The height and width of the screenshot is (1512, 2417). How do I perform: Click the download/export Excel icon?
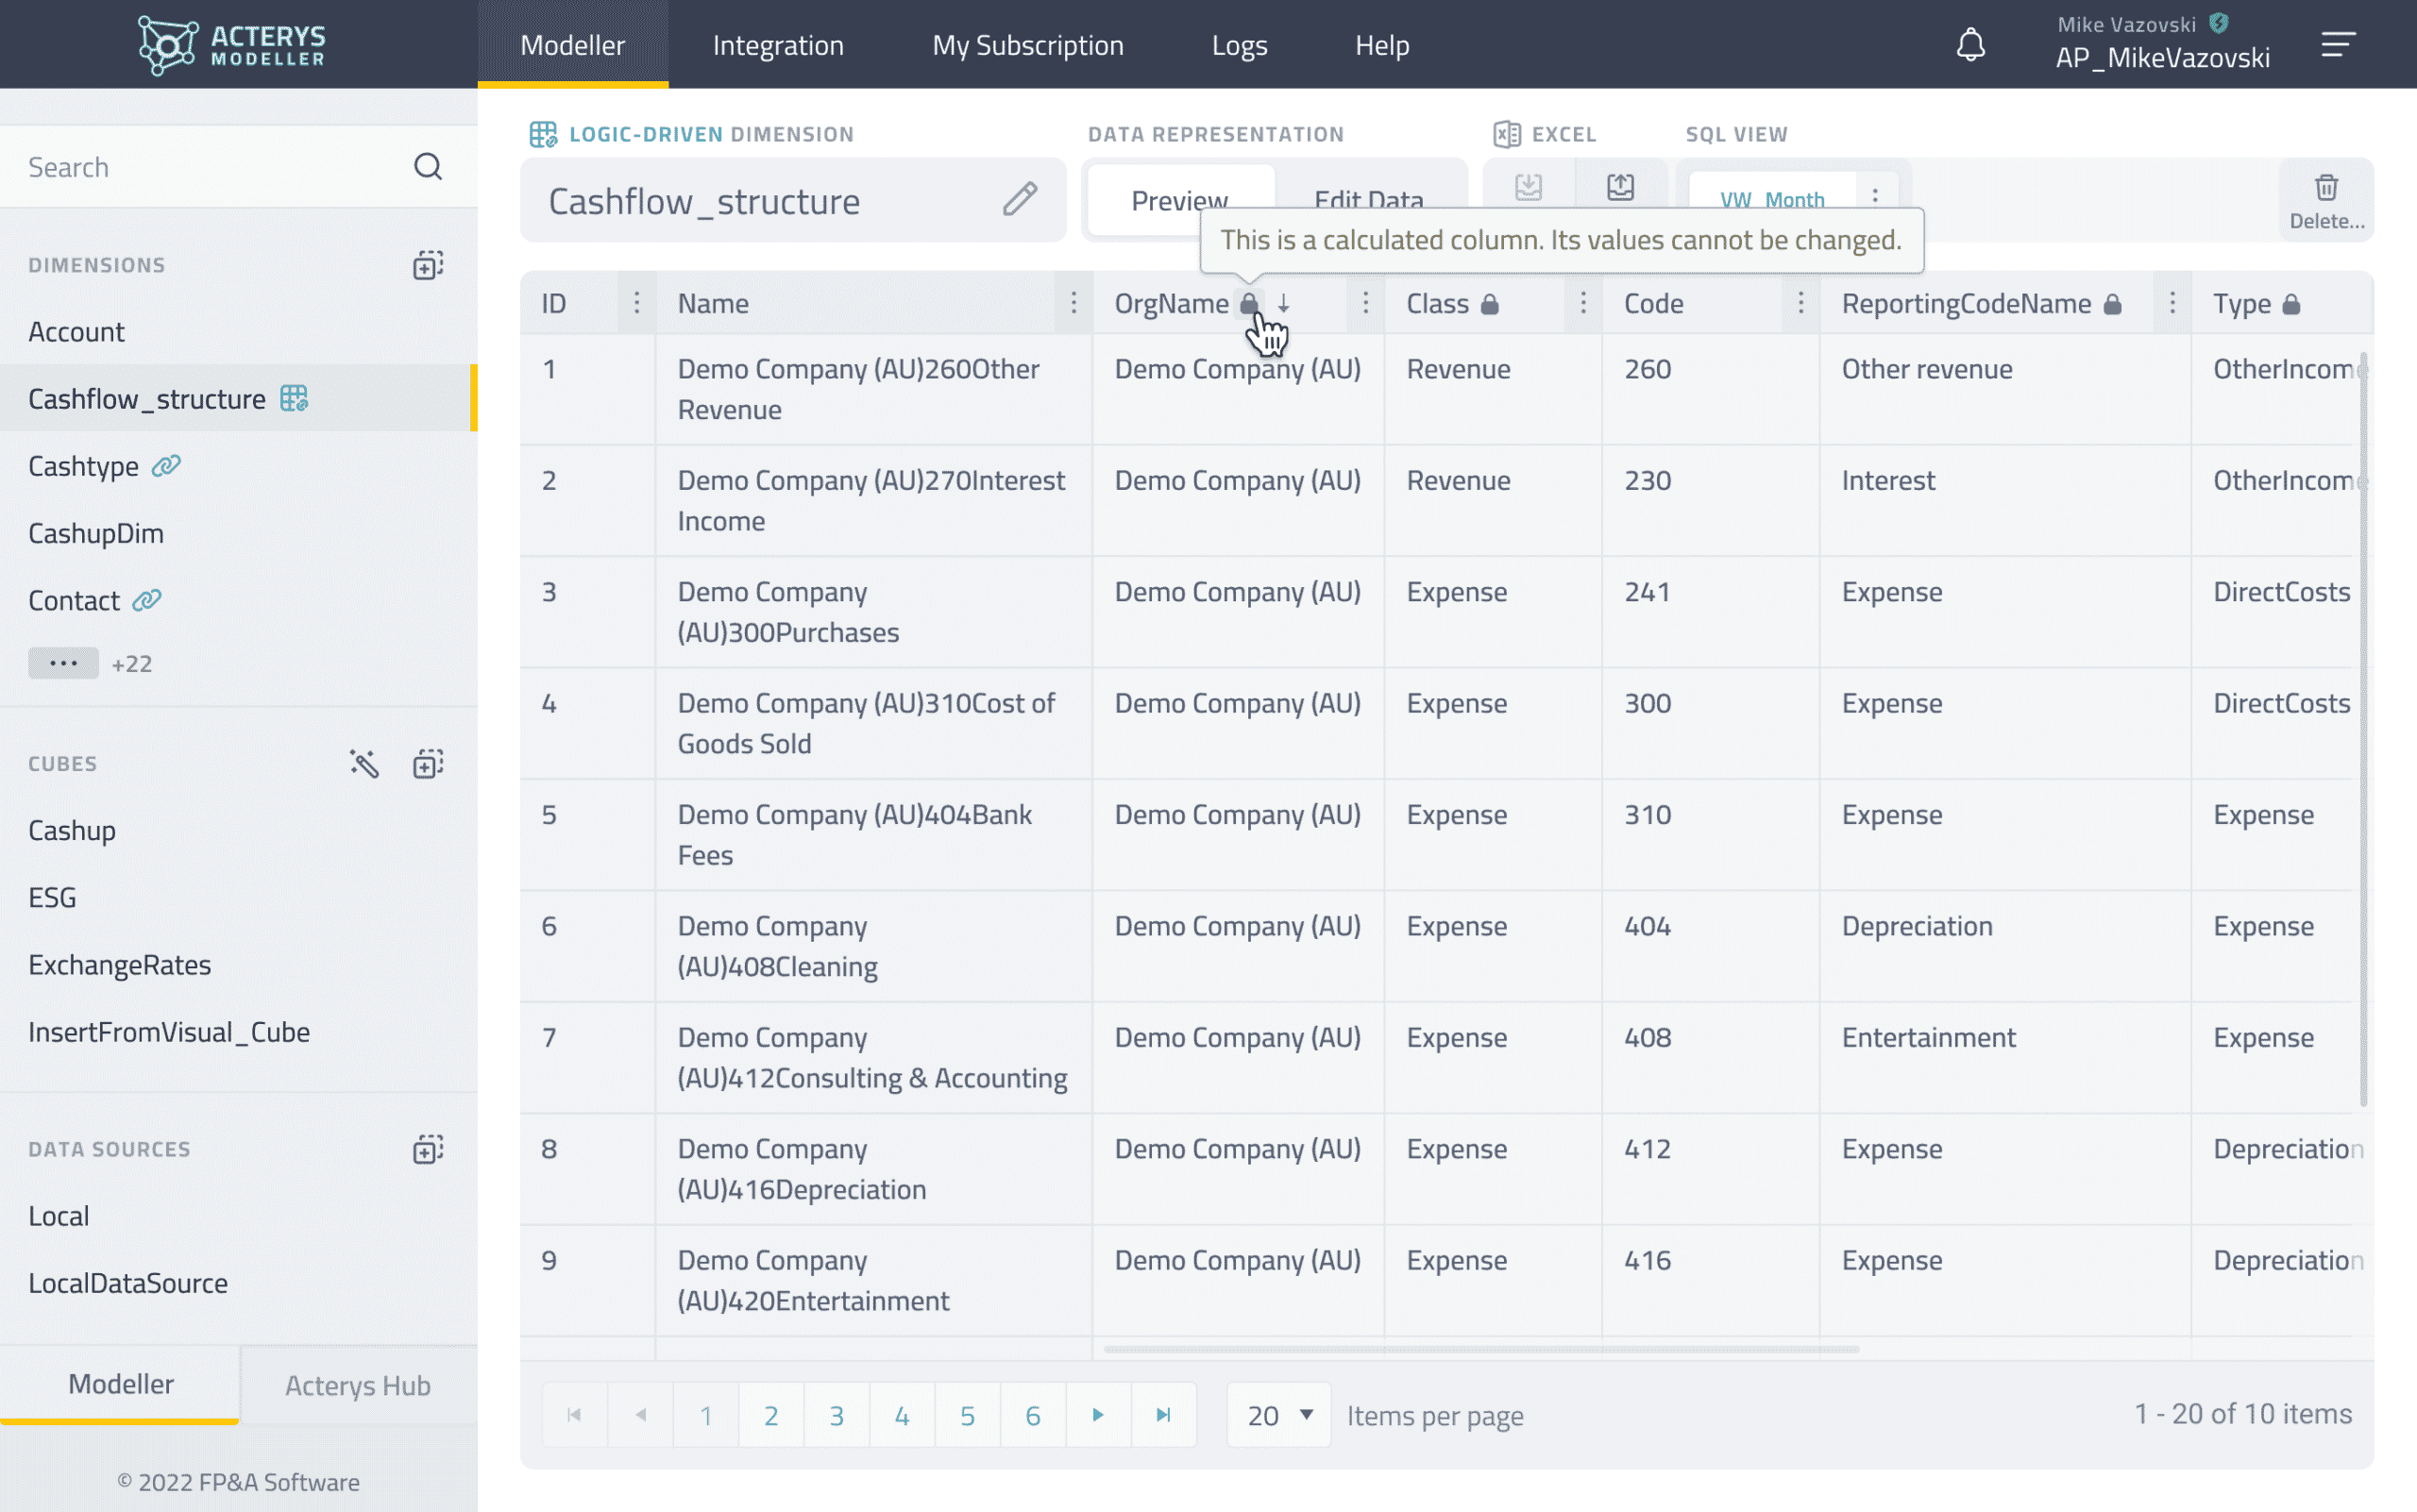1529,188
